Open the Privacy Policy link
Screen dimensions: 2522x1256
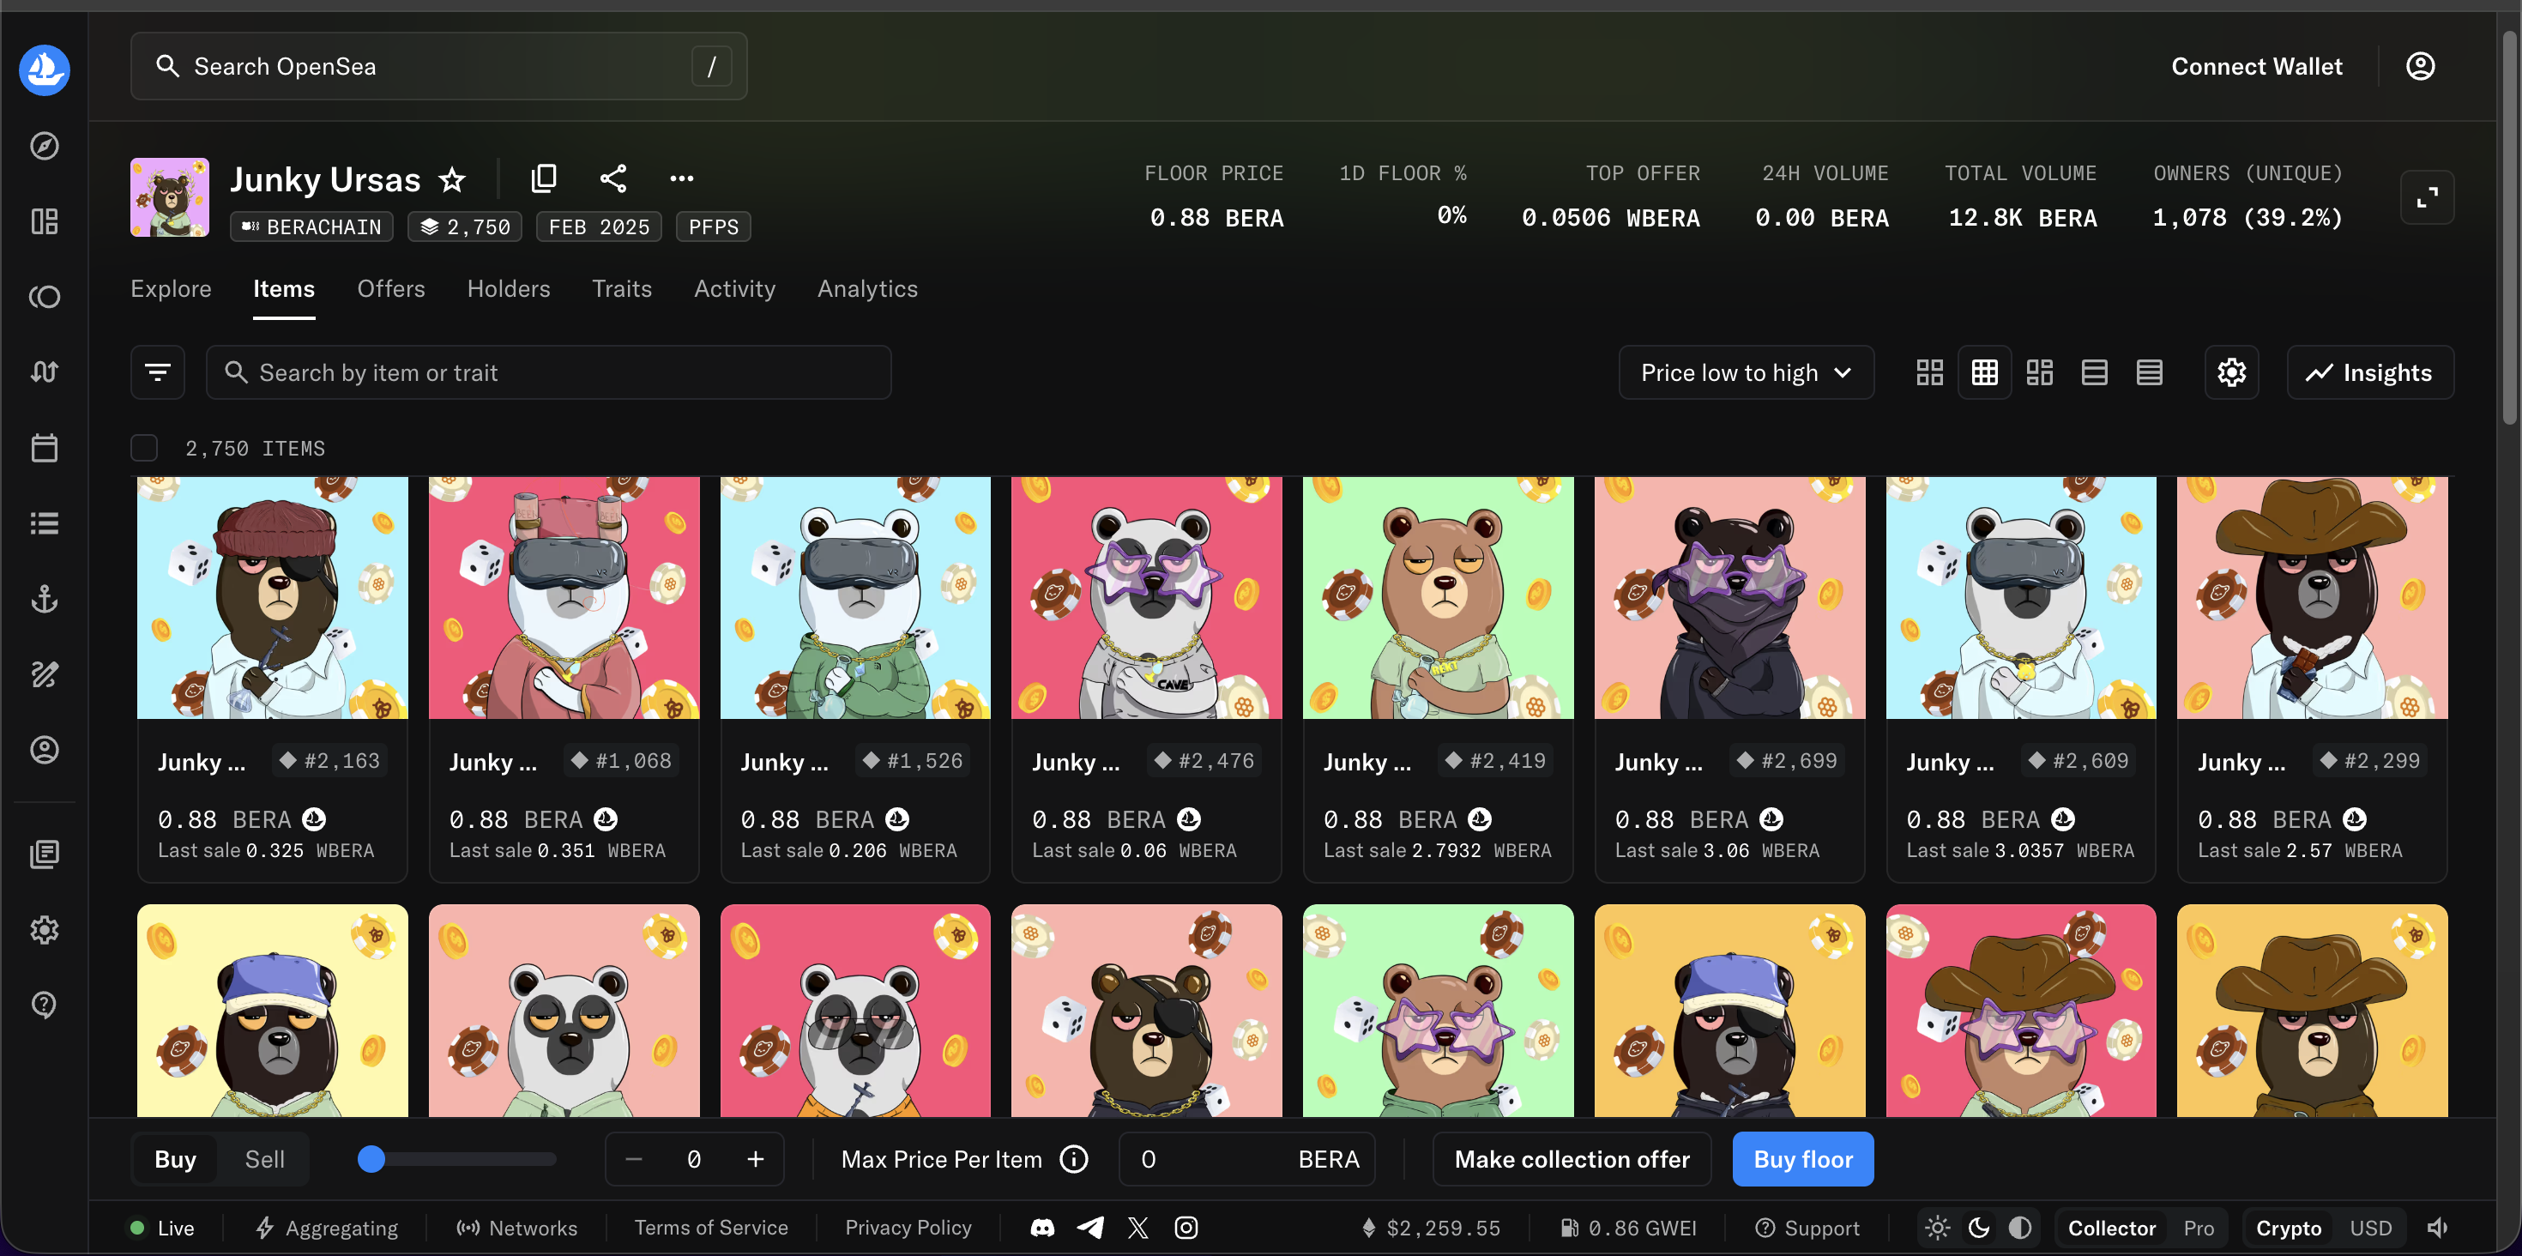(908, 1228)
